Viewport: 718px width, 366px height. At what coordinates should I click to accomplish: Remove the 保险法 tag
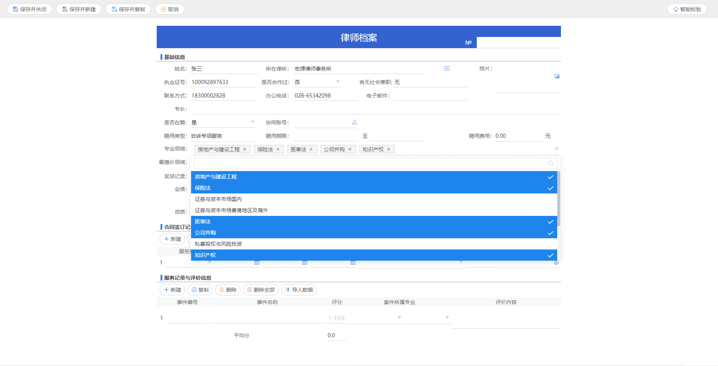point(278,149)
